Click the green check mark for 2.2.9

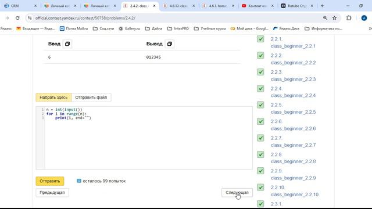click(x=260, y=171)
